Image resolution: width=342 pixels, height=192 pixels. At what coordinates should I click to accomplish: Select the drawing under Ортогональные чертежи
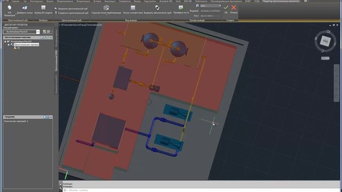[x=17, y=48]
